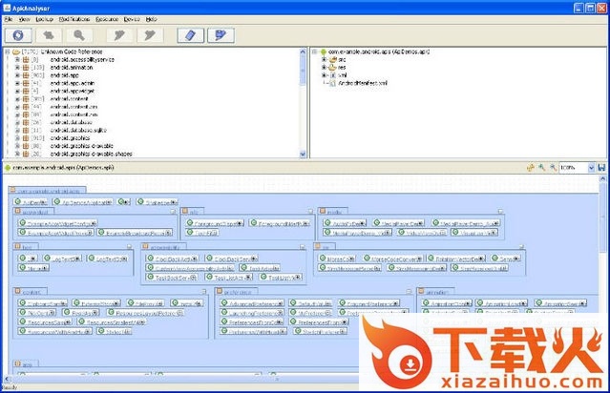
Task: Click the package icon beside android.animation
Action: coord(26,68)
